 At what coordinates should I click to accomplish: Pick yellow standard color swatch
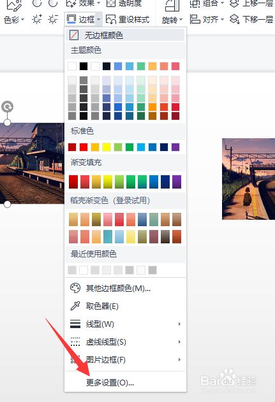[107, 147]
